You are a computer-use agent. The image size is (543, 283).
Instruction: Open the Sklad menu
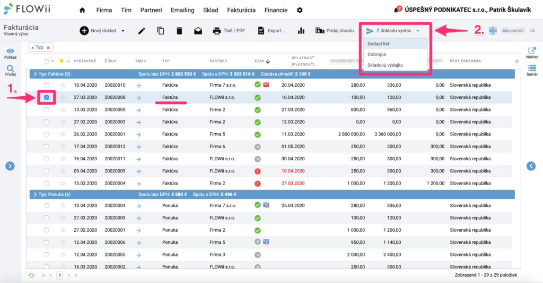(x=211, y=10)
